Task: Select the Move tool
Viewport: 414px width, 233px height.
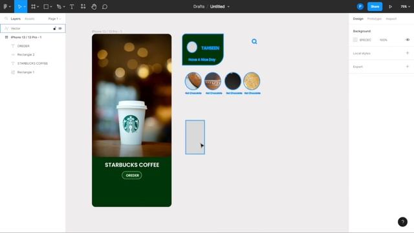Action: pyautogui.click(x=19, y=6)
